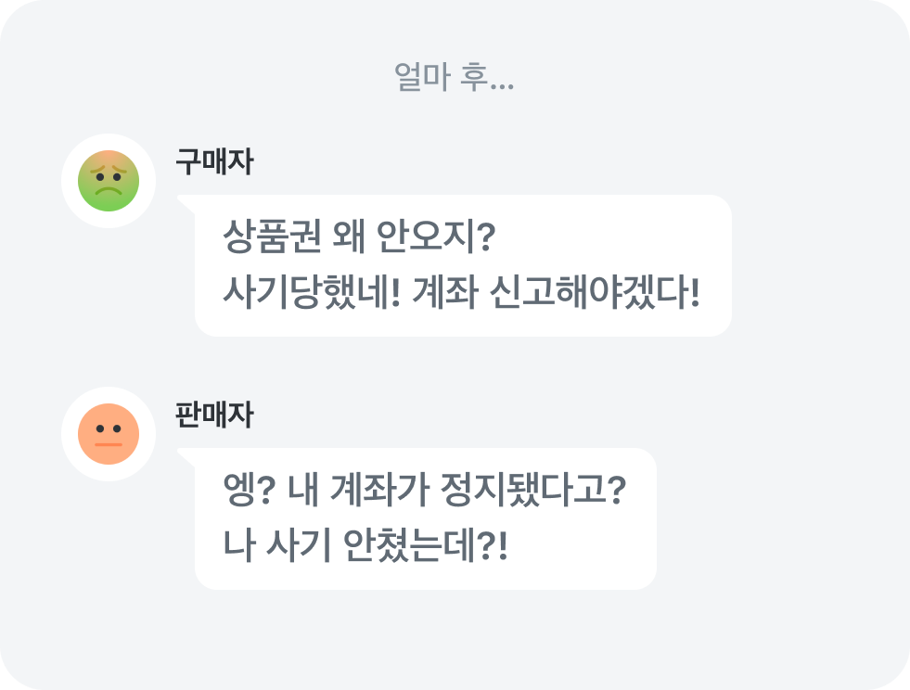
Task: Click the 얼마 후... caption text
Action: 454,79
